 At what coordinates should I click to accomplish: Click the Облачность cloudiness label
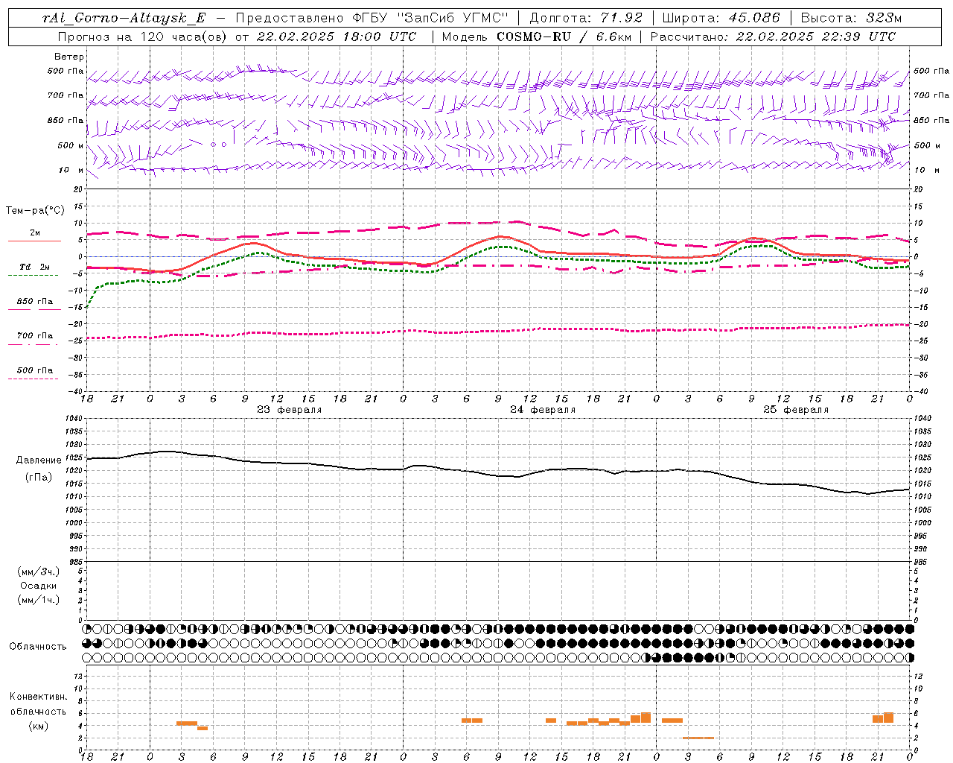point(38,647)
